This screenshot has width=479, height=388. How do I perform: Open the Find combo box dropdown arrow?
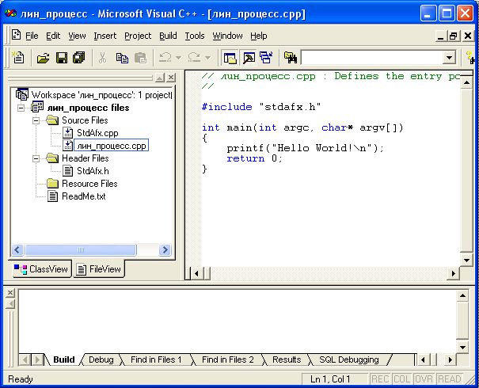coord(449,58)
